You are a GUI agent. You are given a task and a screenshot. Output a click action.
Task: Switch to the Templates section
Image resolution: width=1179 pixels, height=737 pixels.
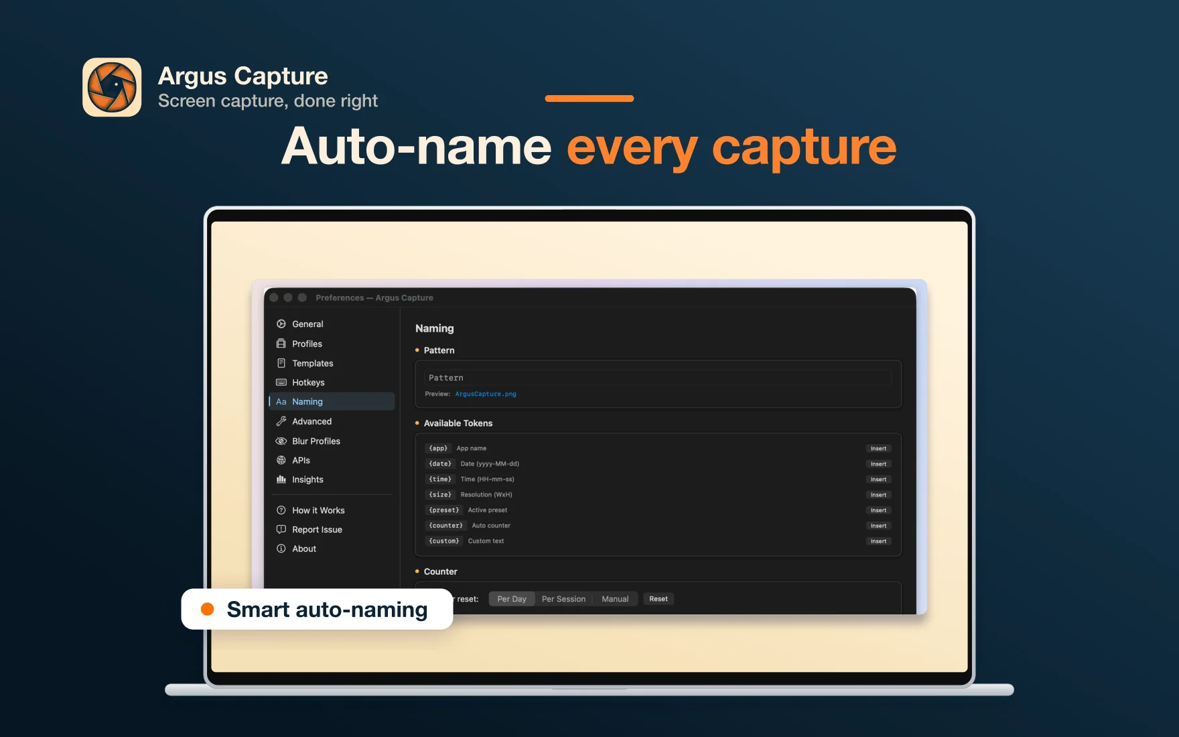tap(312, 363)
